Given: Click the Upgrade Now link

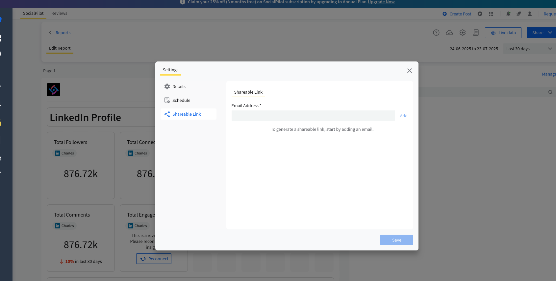Looking at the screenshot, I should click(381, 2).
